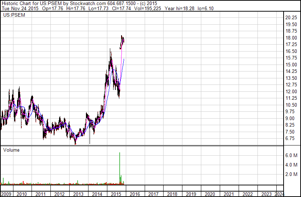Click the 2016 year label
The height and width of the screenshot is (197, 301).
[x=135, y=194]
